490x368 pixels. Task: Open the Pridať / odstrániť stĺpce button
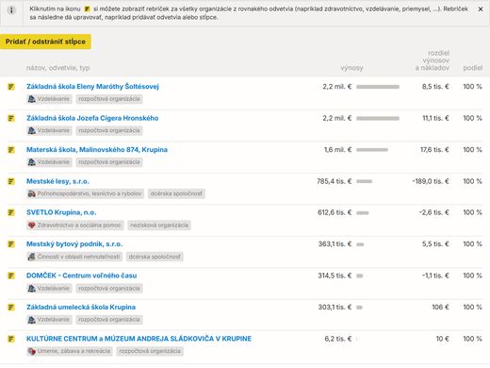45,42
